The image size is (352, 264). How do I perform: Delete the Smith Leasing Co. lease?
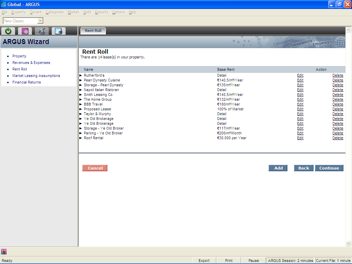(338, 95)
